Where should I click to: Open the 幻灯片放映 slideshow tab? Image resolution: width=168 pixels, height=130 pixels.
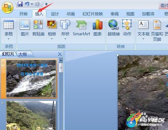point(92,14)
